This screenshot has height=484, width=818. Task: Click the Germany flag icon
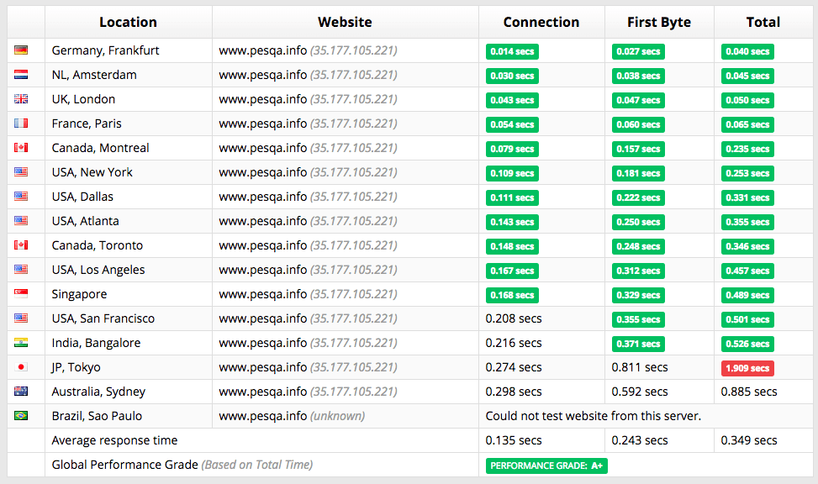[x=21, y=50]
